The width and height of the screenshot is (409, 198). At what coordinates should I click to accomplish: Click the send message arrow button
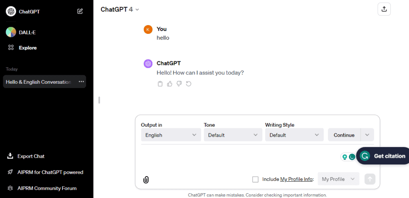pyautogui.click(x=370, y=179)
